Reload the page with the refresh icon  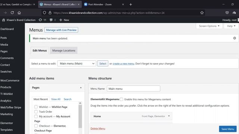[12, 13]
